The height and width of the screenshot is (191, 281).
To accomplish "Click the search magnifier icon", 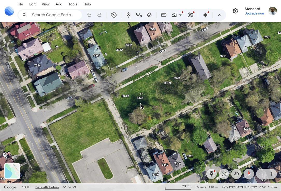I will [x=25, y=15].
